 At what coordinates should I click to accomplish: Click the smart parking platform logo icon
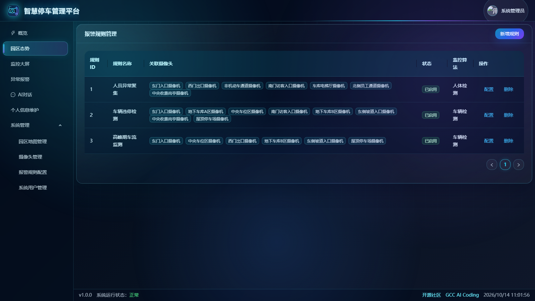(13, 11)
